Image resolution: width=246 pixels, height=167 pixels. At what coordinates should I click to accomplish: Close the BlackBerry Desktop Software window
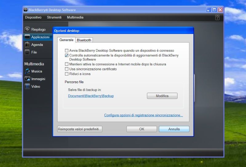(x=220, y=10)
